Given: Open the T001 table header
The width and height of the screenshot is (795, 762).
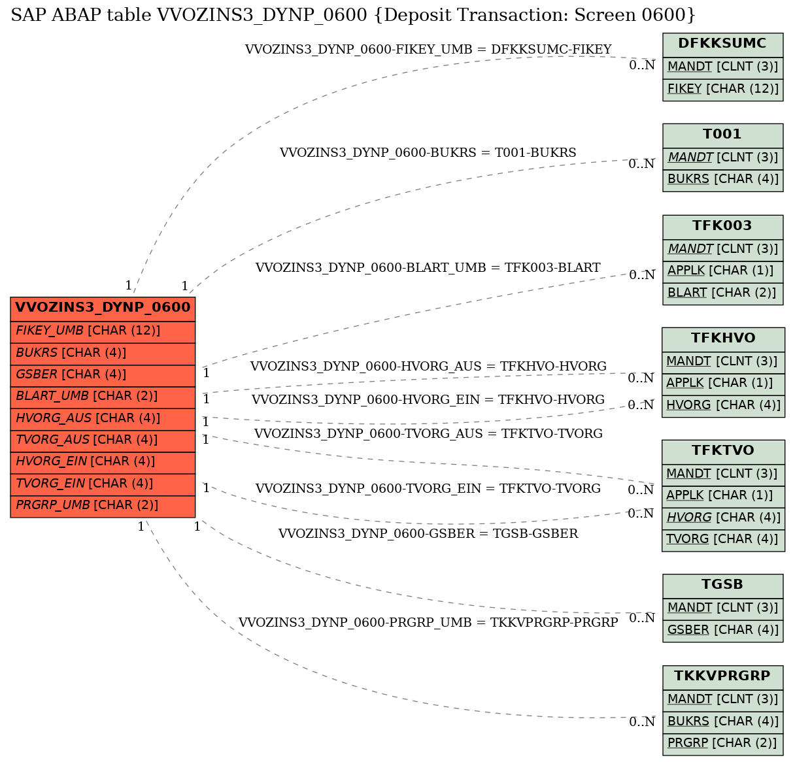Looking at the screenshot, I should coord(722,135).
